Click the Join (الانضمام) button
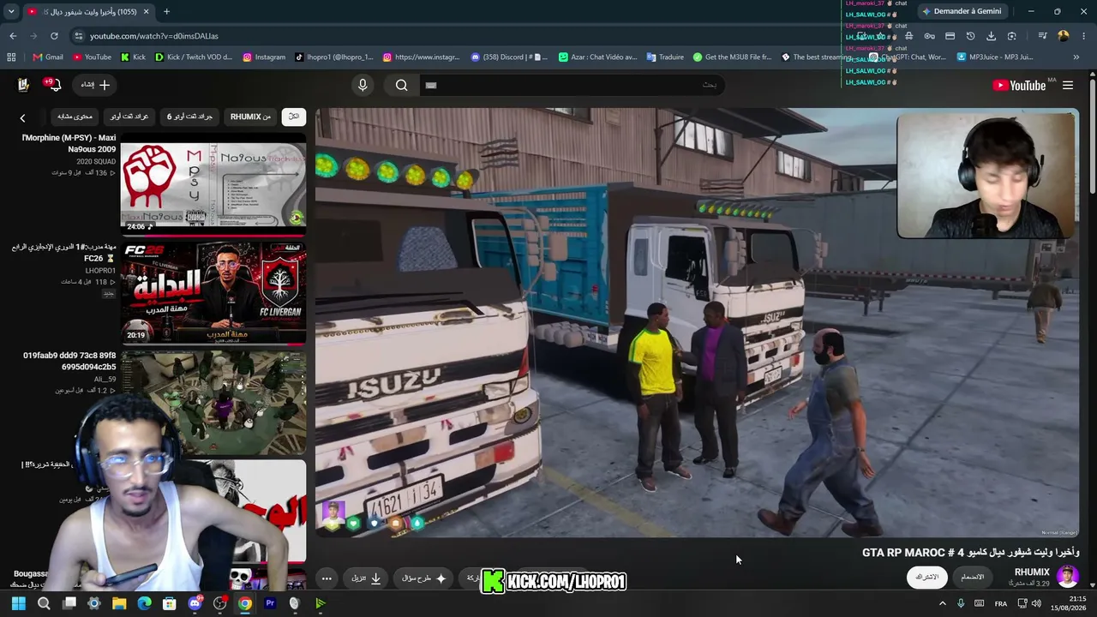This screenshot has width=1097, height=617. coord(973,577)
